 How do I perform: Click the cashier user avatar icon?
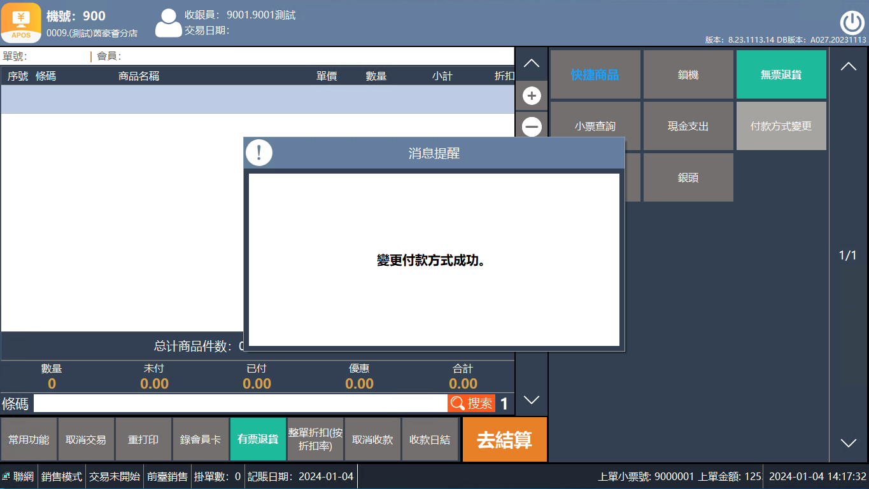(x=168, y=24)
